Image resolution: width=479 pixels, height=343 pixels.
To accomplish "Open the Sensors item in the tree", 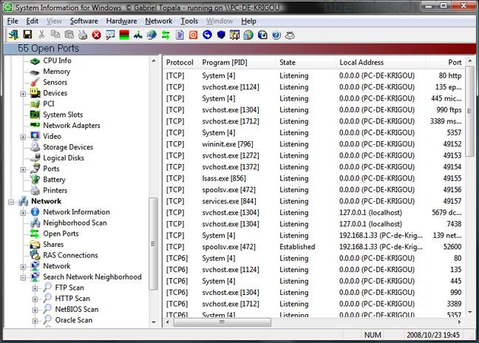I will pos(55,83).
